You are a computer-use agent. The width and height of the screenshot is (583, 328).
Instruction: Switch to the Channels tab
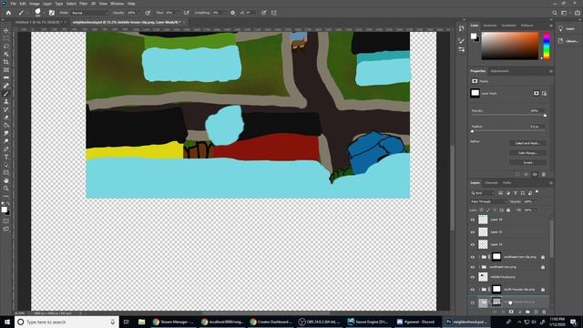click(491, 183)
